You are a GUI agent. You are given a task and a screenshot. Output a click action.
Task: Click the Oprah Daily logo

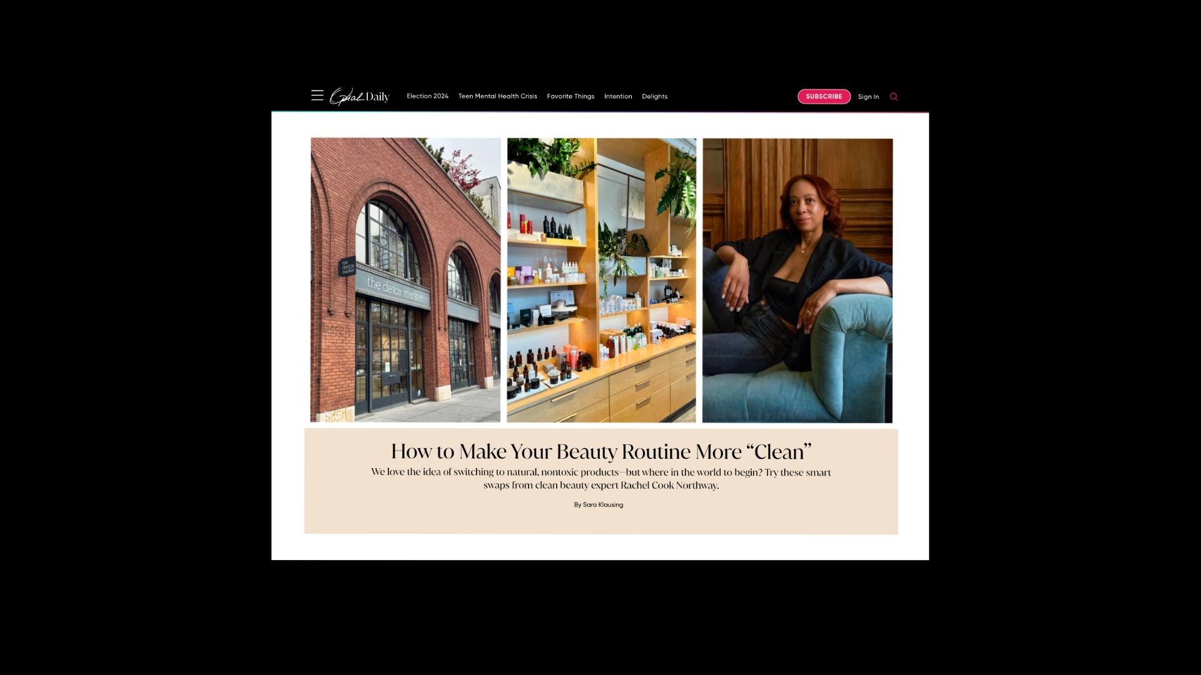tap(360, 96)
